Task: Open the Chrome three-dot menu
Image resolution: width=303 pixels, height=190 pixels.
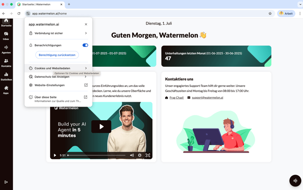Action: point(300,14)
